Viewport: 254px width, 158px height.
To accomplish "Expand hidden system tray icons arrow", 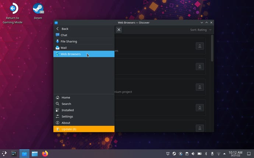I will [225, 154].
